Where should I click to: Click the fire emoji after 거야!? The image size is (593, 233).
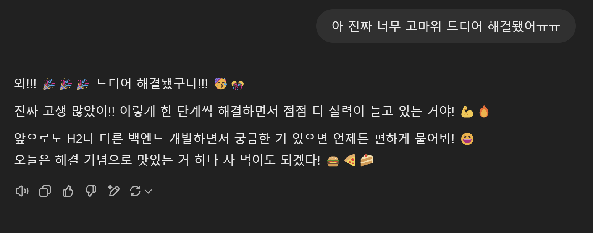pos(484,112)
